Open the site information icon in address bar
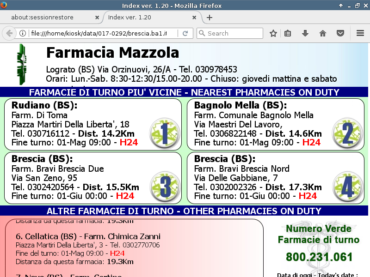Viewport: 370px width, 277px height. tap(23, 33)
